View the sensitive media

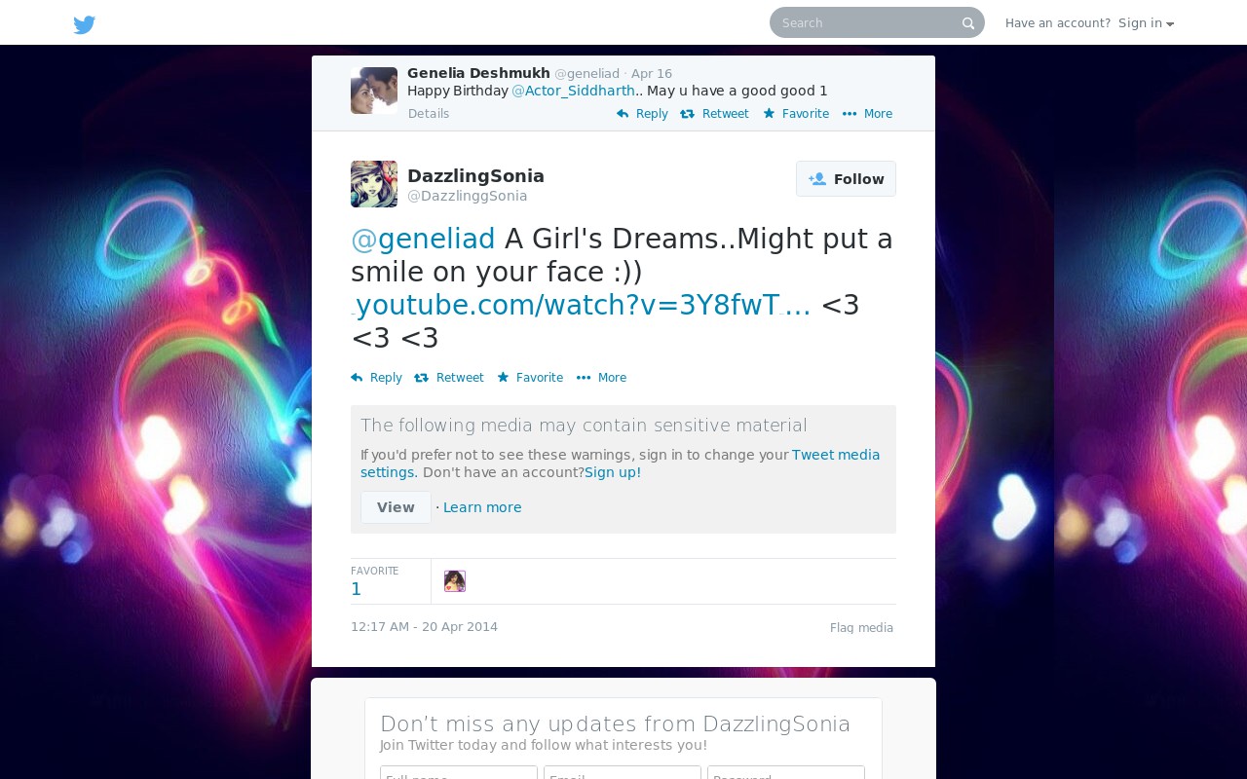[396, 507]
